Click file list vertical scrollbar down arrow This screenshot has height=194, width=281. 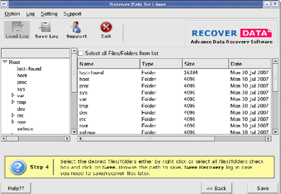[x=275, y=132]
